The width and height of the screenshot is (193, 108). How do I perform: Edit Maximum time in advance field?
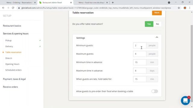pyautogui.click(x=140, y=71)
